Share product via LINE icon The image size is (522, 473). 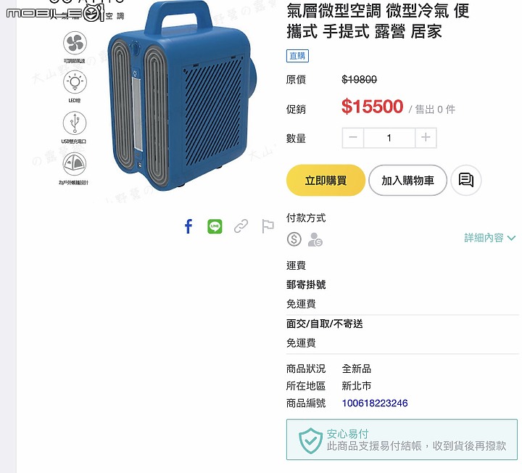[x=215, y=226]
